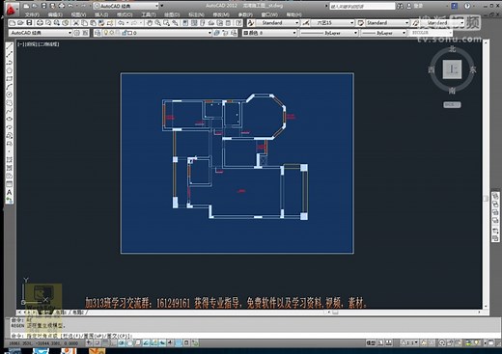Toggle Grid Display in status bar
The image size is (502, 354).
(105, 343)
